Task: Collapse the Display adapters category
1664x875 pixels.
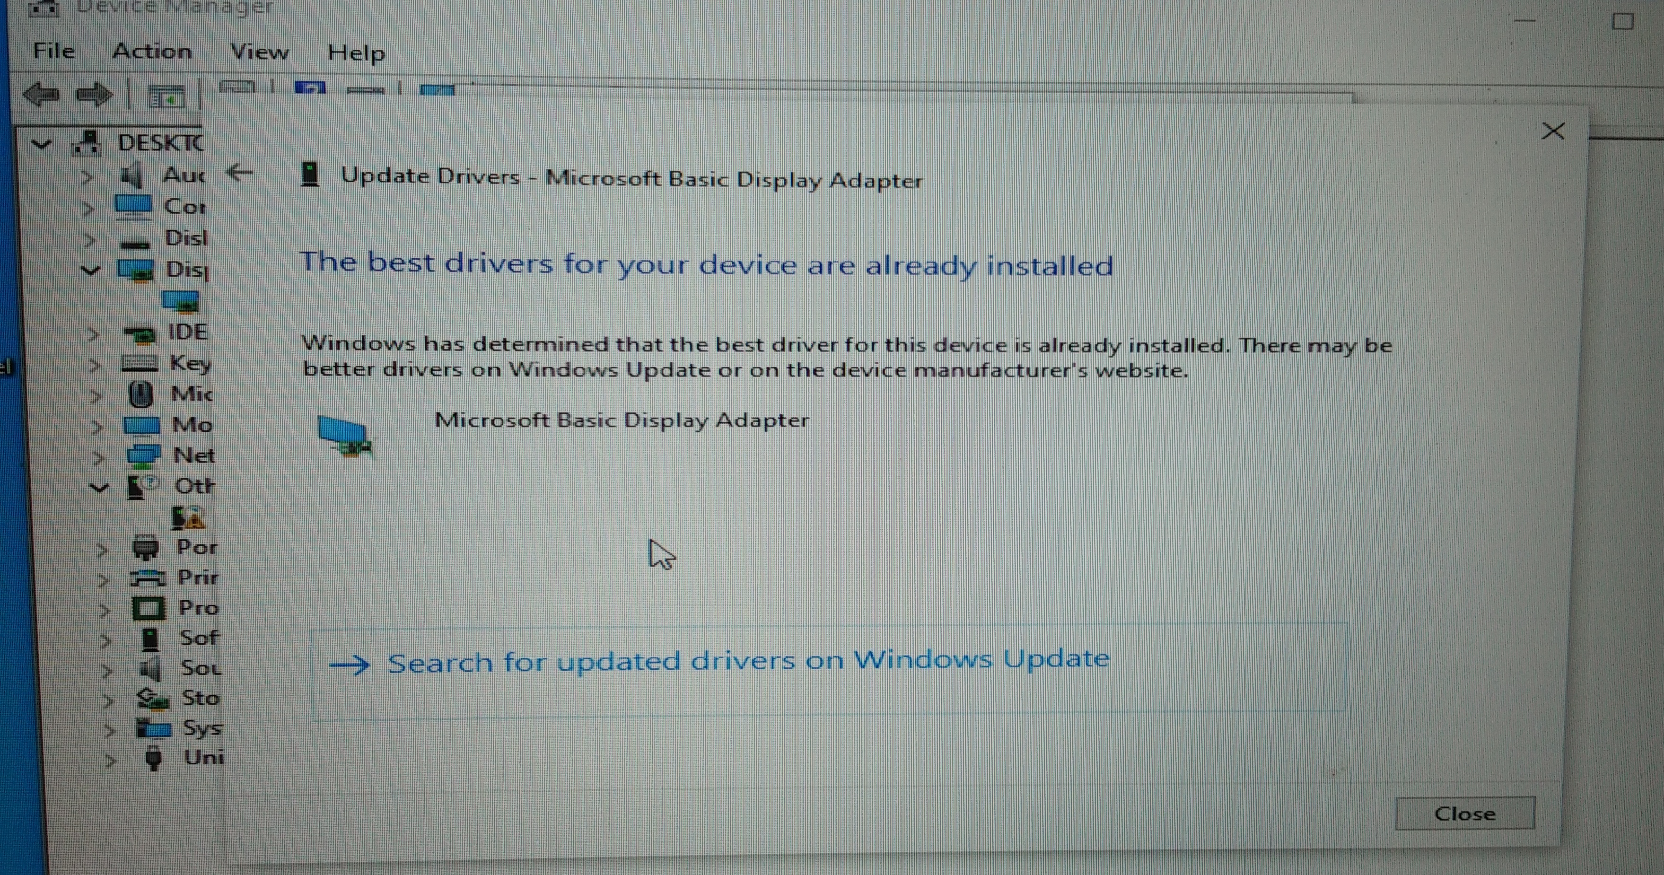Action: point(91,270)
